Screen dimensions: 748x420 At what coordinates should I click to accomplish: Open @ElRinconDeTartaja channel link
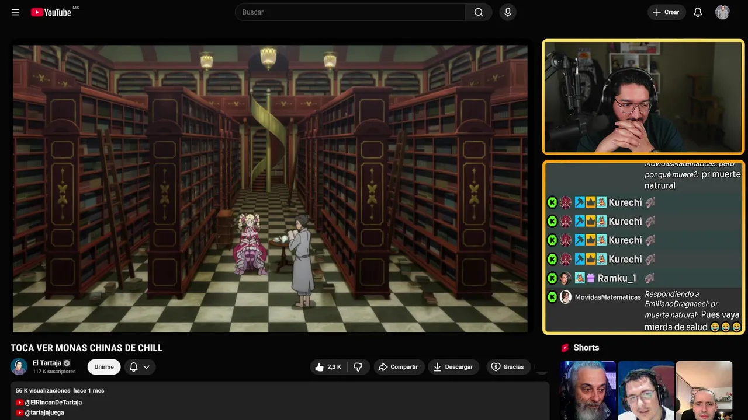[x=53, y=402]
